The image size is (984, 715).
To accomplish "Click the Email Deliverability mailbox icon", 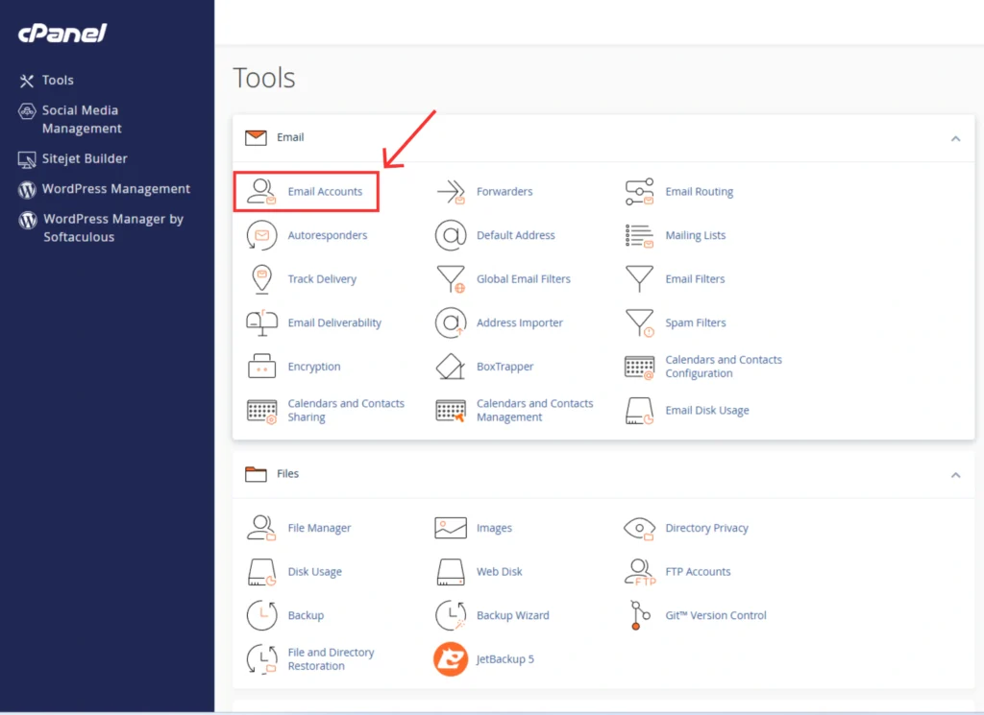I will tap(261, 322).
